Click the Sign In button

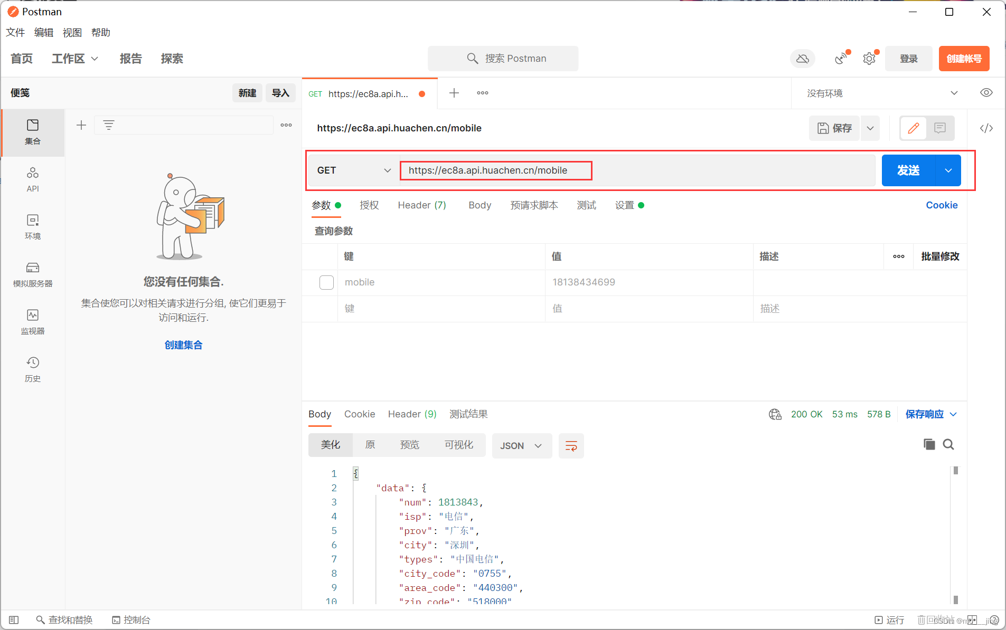(x=909, y=59)
